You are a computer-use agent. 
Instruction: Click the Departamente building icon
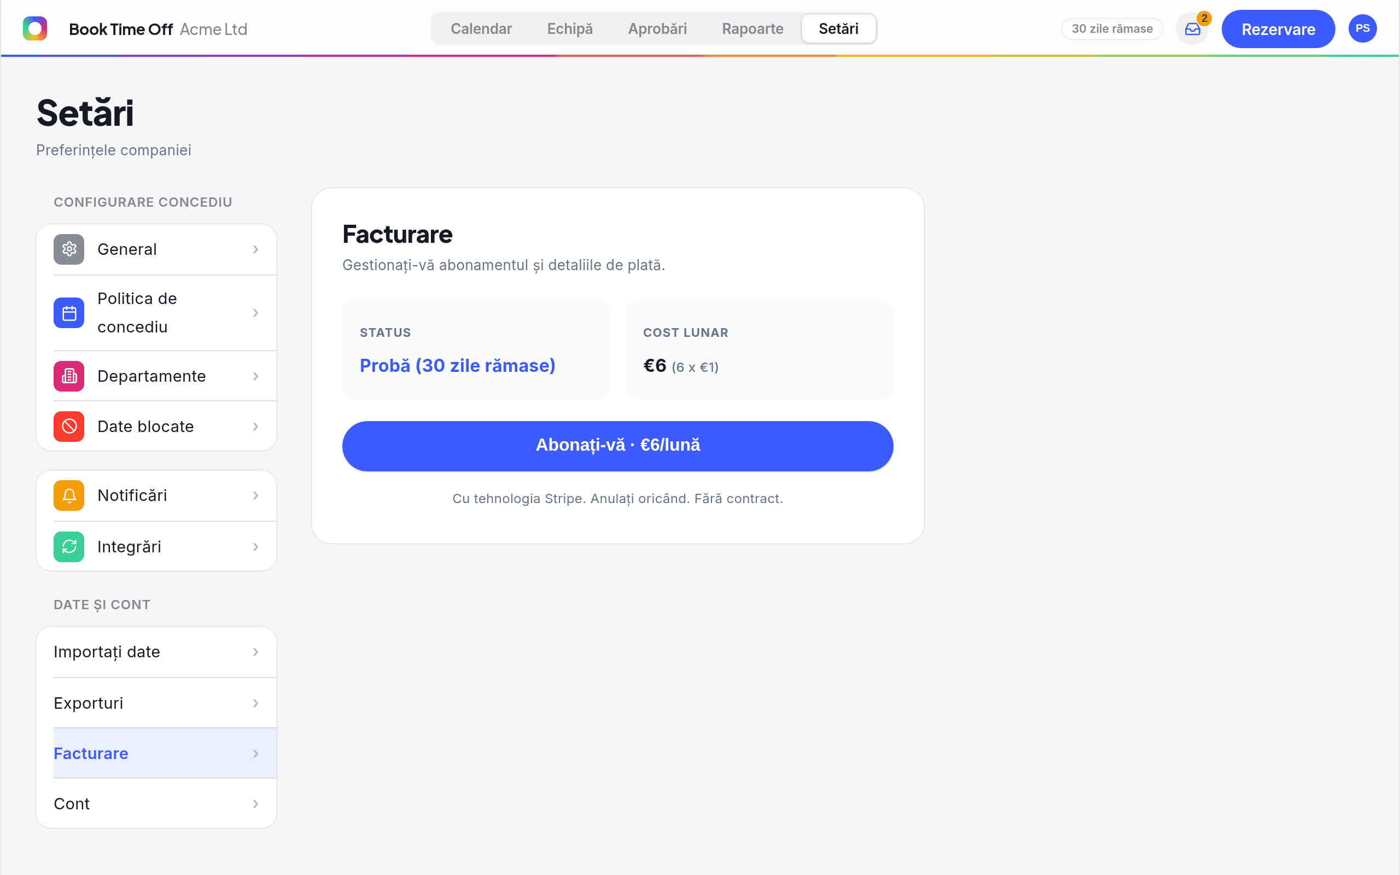[69, 376]
